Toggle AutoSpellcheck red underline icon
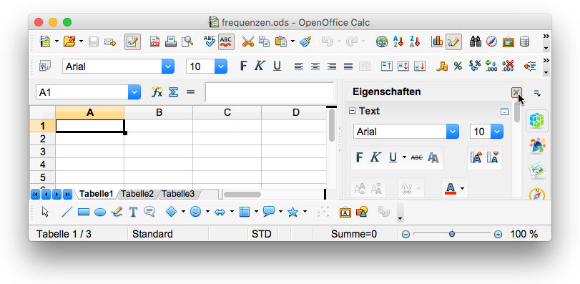 pos(226,41)
